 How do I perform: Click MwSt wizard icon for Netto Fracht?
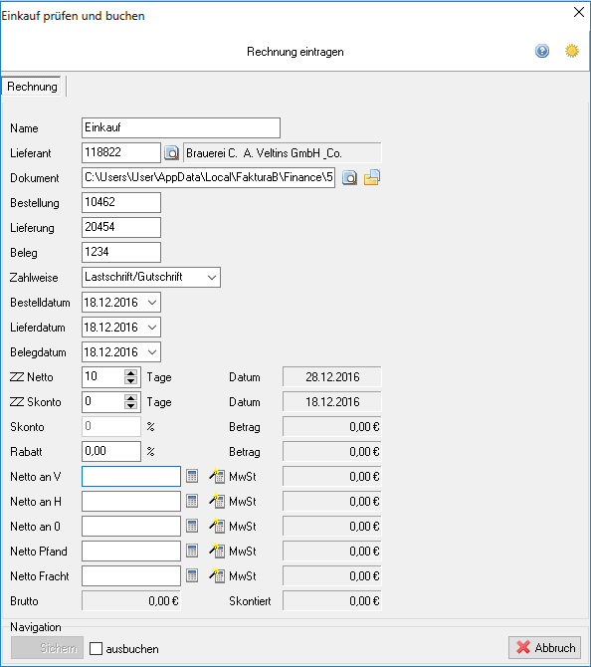click(217, 576)
